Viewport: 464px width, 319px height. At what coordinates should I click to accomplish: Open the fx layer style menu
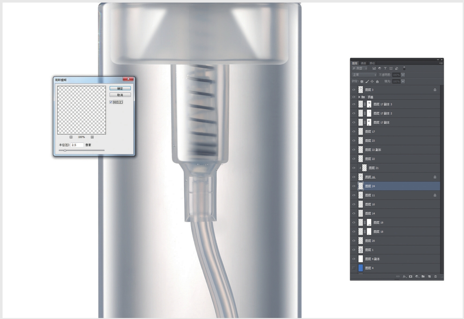click(405, 276)
